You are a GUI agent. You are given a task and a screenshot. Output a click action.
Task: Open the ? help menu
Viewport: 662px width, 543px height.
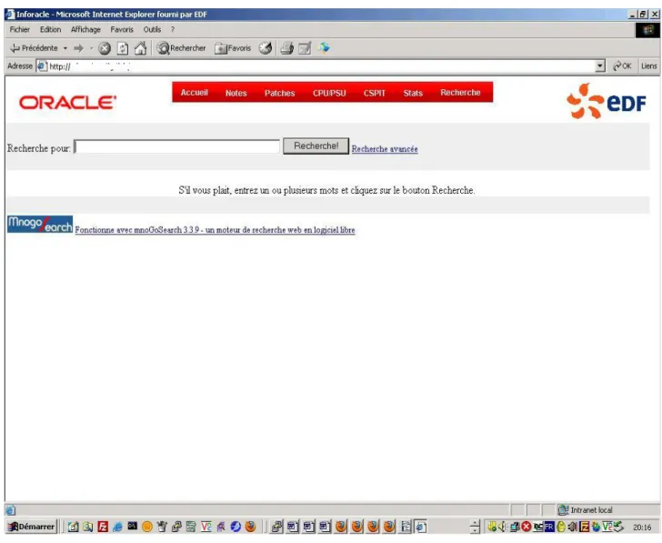tap(173, 29)
